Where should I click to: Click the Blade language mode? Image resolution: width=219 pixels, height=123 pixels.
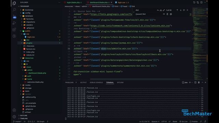(x=175, y=122)
